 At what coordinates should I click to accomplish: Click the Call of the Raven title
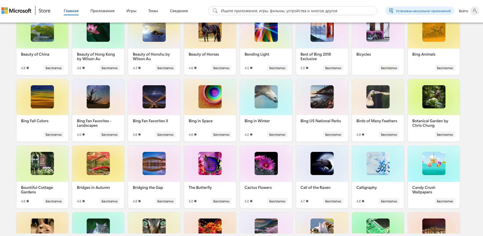coord(315,187)
